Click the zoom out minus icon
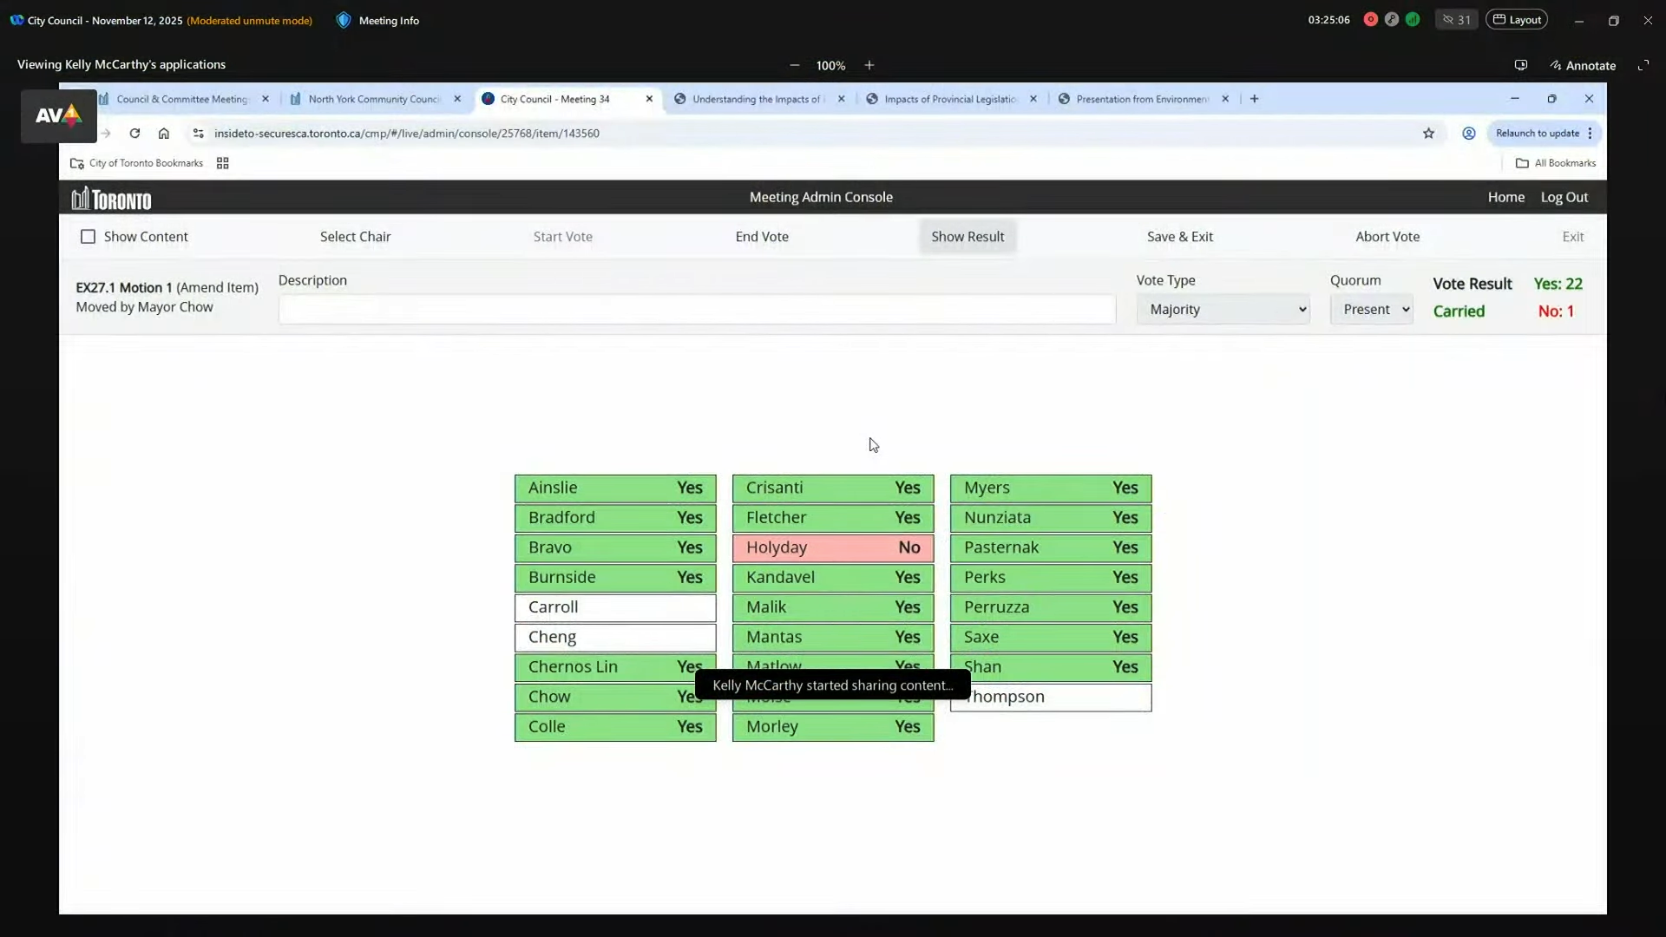This screenshot has width=1666, height=937. click(x=794, y=65)
